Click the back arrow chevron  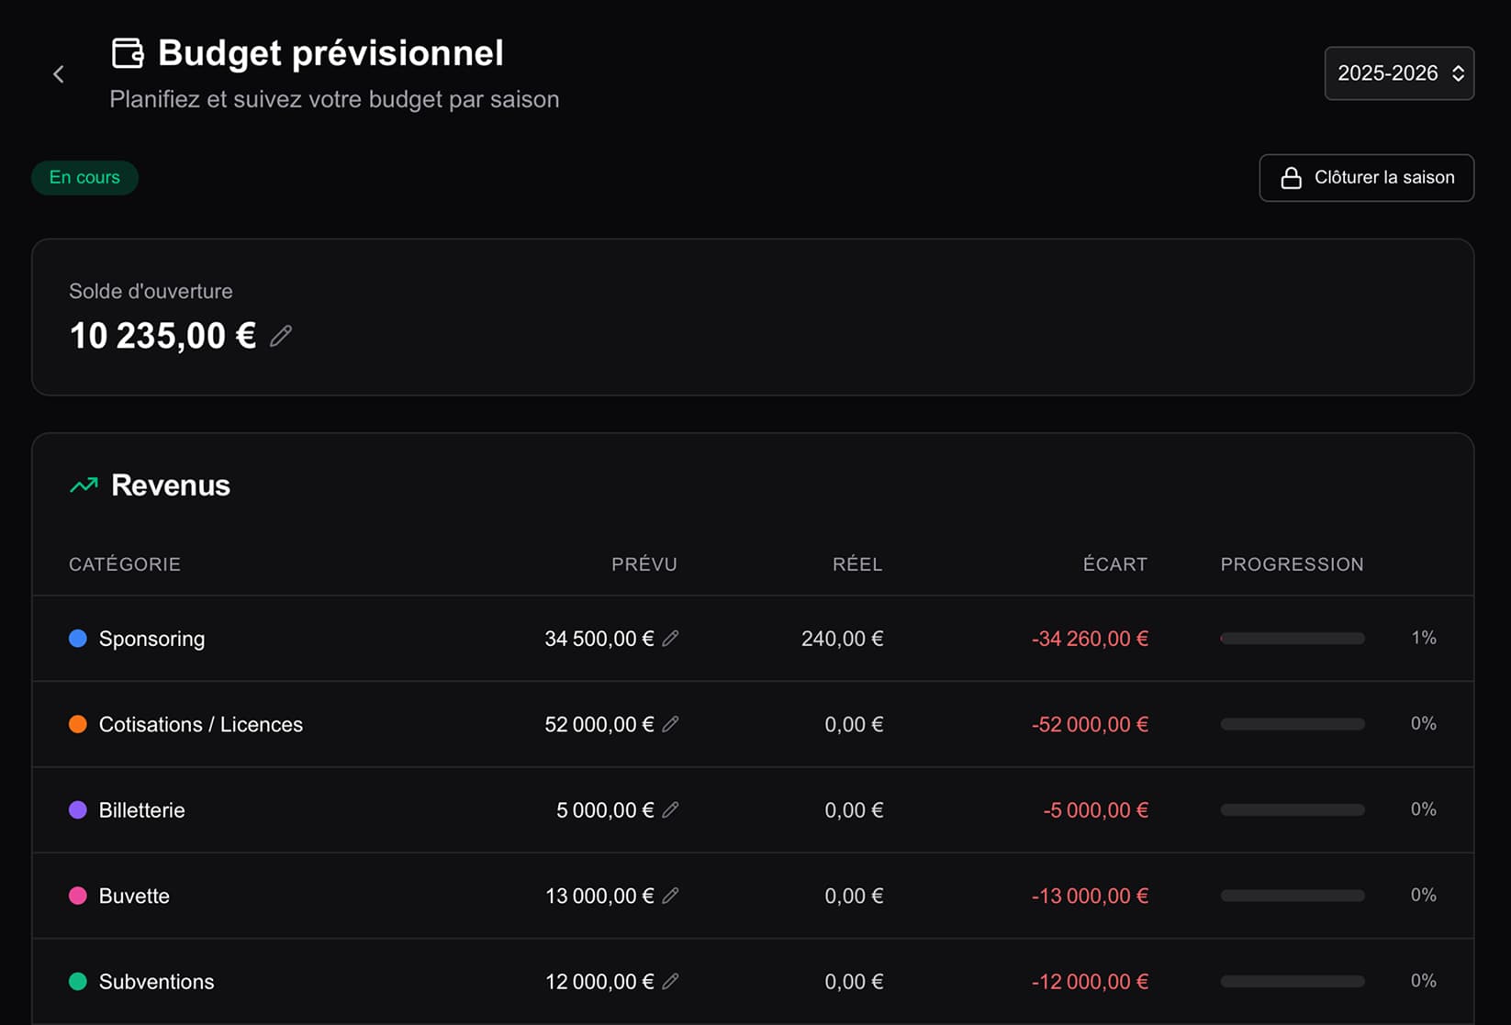coord(59,74)
